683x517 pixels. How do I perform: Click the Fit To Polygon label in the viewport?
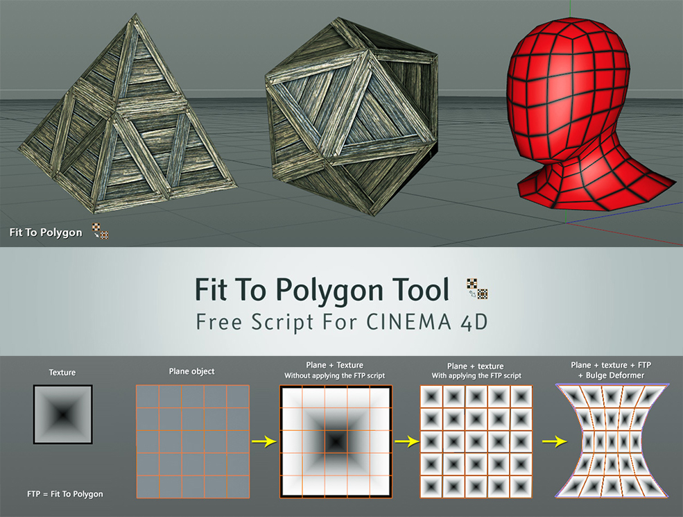[45, 232]
